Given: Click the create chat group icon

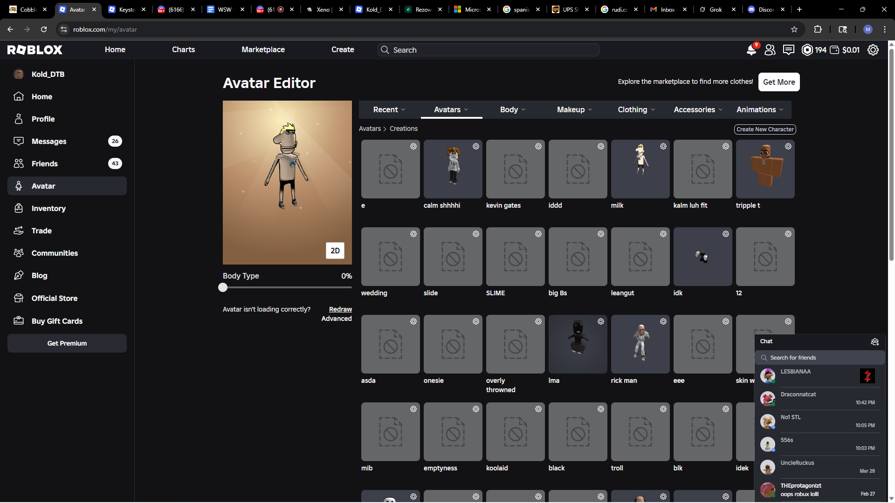Looking at the screenshot, I should pos(875,342).
